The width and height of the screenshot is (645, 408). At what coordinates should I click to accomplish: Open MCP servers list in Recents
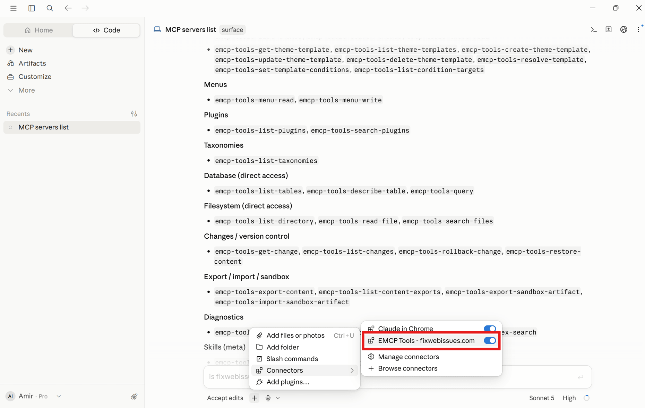coord(72,127)
